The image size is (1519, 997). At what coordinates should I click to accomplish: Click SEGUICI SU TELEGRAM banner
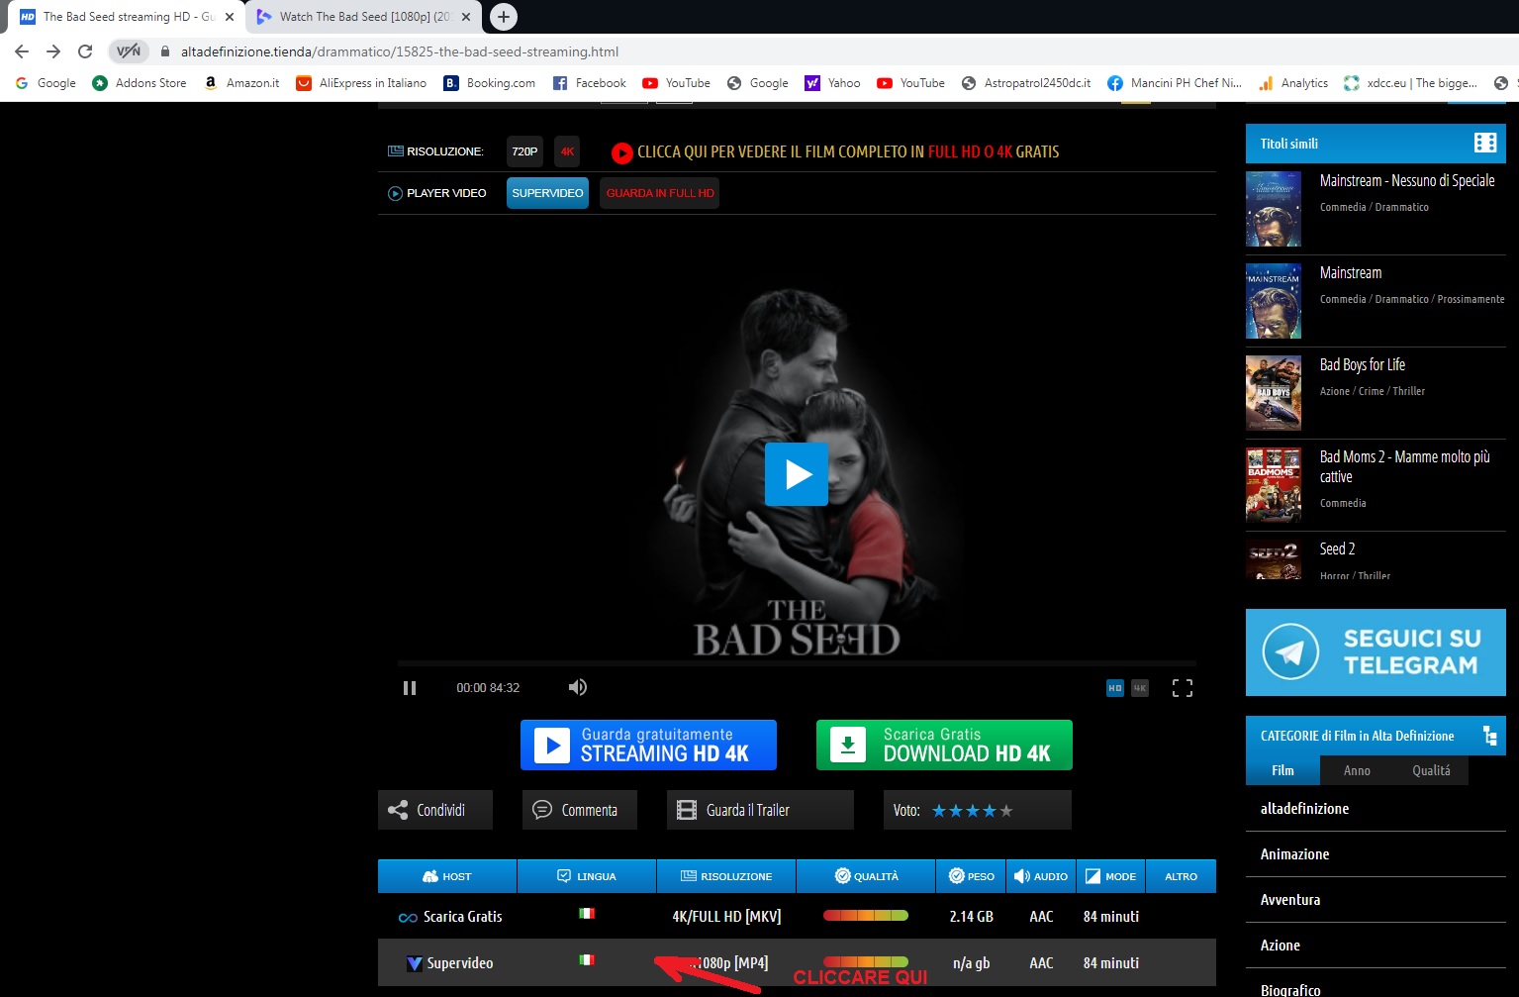click(x=1376, y=652)
